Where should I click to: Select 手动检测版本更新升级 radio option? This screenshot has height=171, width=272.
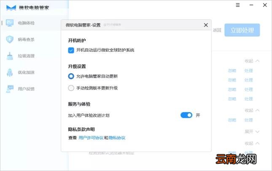click(x=71, y=88)
